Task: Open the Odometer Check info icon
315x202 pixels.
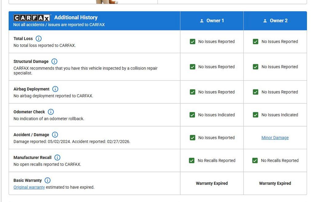Action: (51, 112)
